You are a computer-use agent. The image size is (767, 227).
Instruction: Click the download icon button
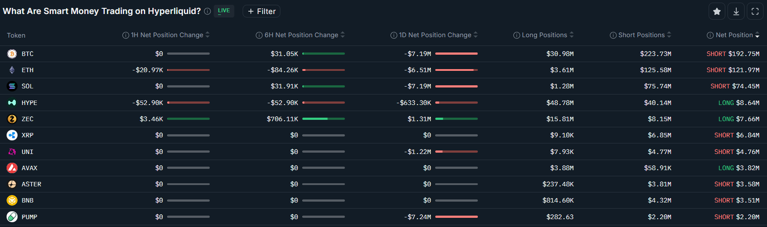click(736, 11)
